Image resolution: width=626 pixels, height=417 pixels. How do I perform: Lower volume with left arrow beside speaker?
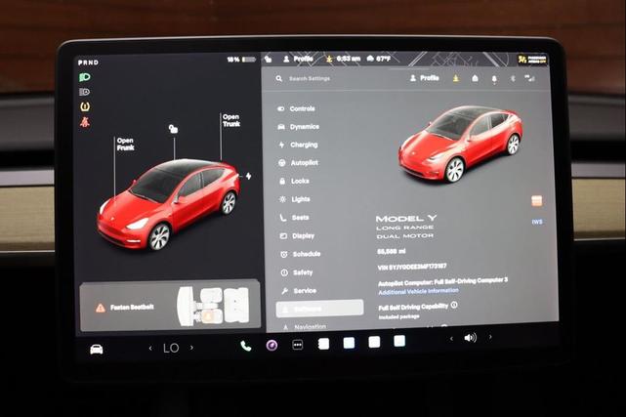[x=451, y=339]
